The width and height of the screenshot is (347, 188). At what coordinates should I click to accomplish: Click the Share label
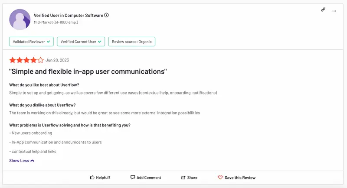[x=192, y=178]
